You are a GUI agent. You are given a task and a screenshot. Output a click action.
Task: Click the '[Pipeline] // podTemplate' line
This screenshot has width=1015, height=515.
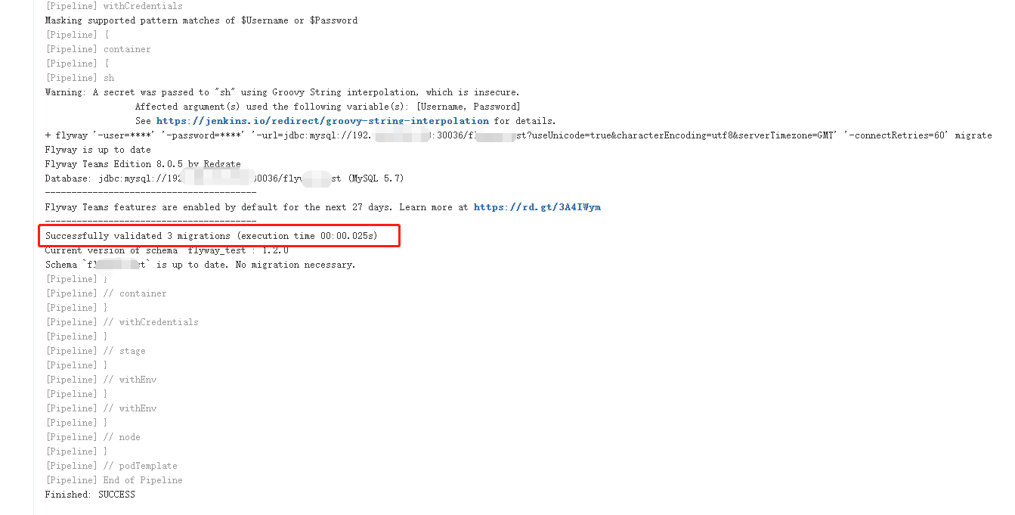111,466
